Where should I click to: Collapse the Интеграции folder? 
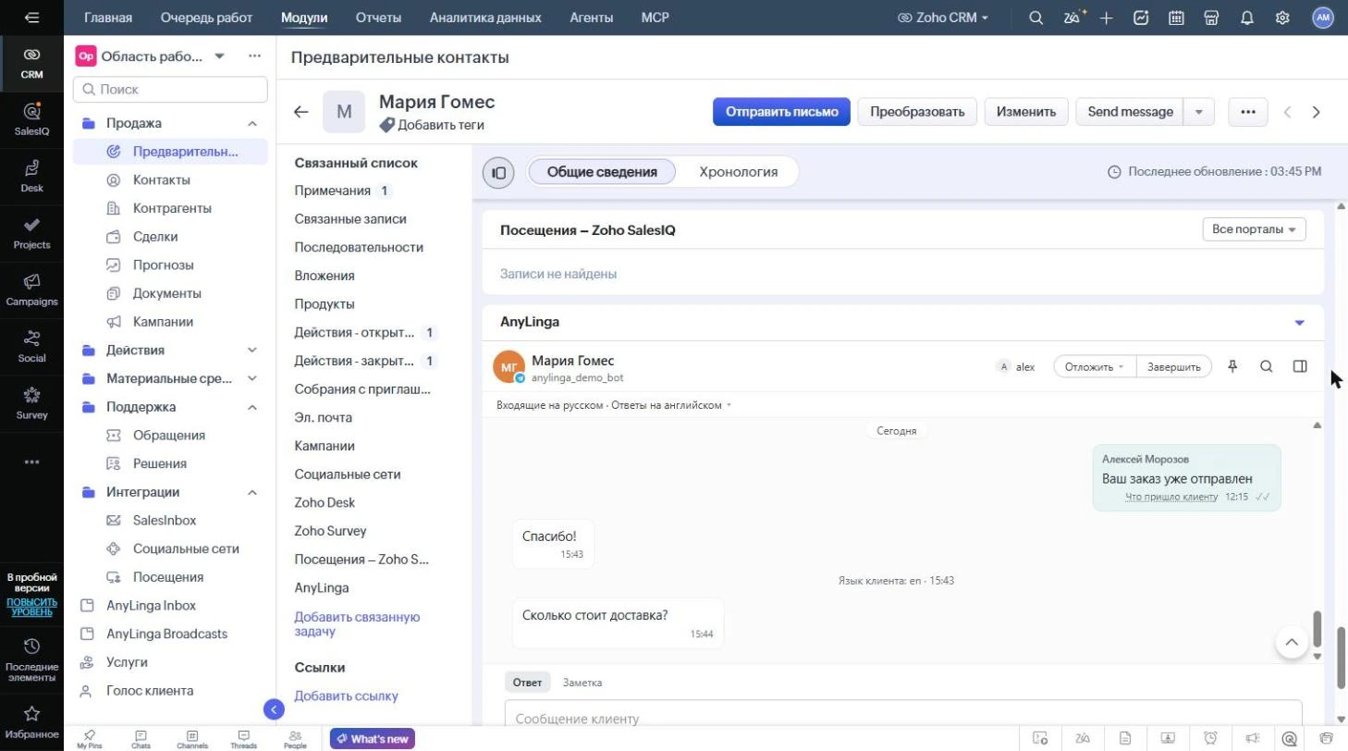[252, 492]
